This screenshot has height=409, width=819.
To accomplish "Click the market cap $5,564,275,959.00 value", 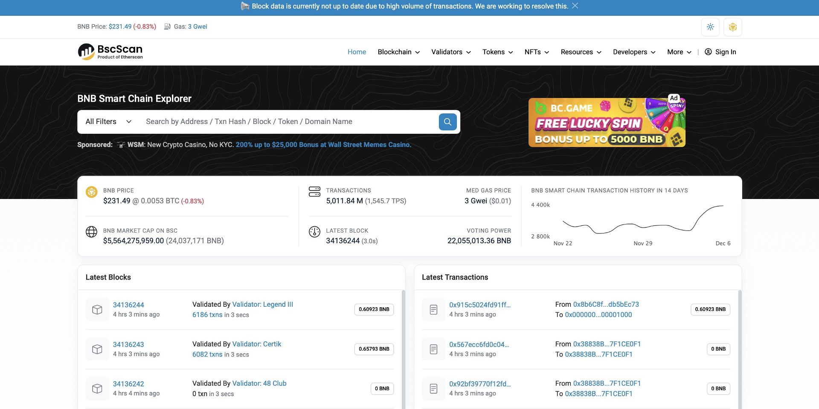I will 134,241.
